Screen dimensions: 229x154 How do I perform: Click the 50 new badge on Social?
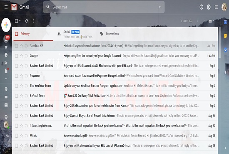click(75, 32)
